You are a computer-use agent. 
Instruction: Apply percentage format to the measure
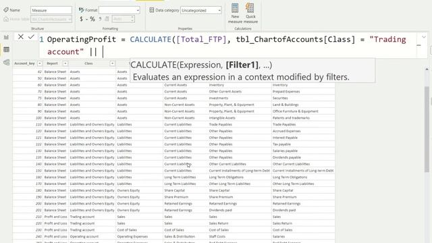pyautogui.click(x=92, y=19)
